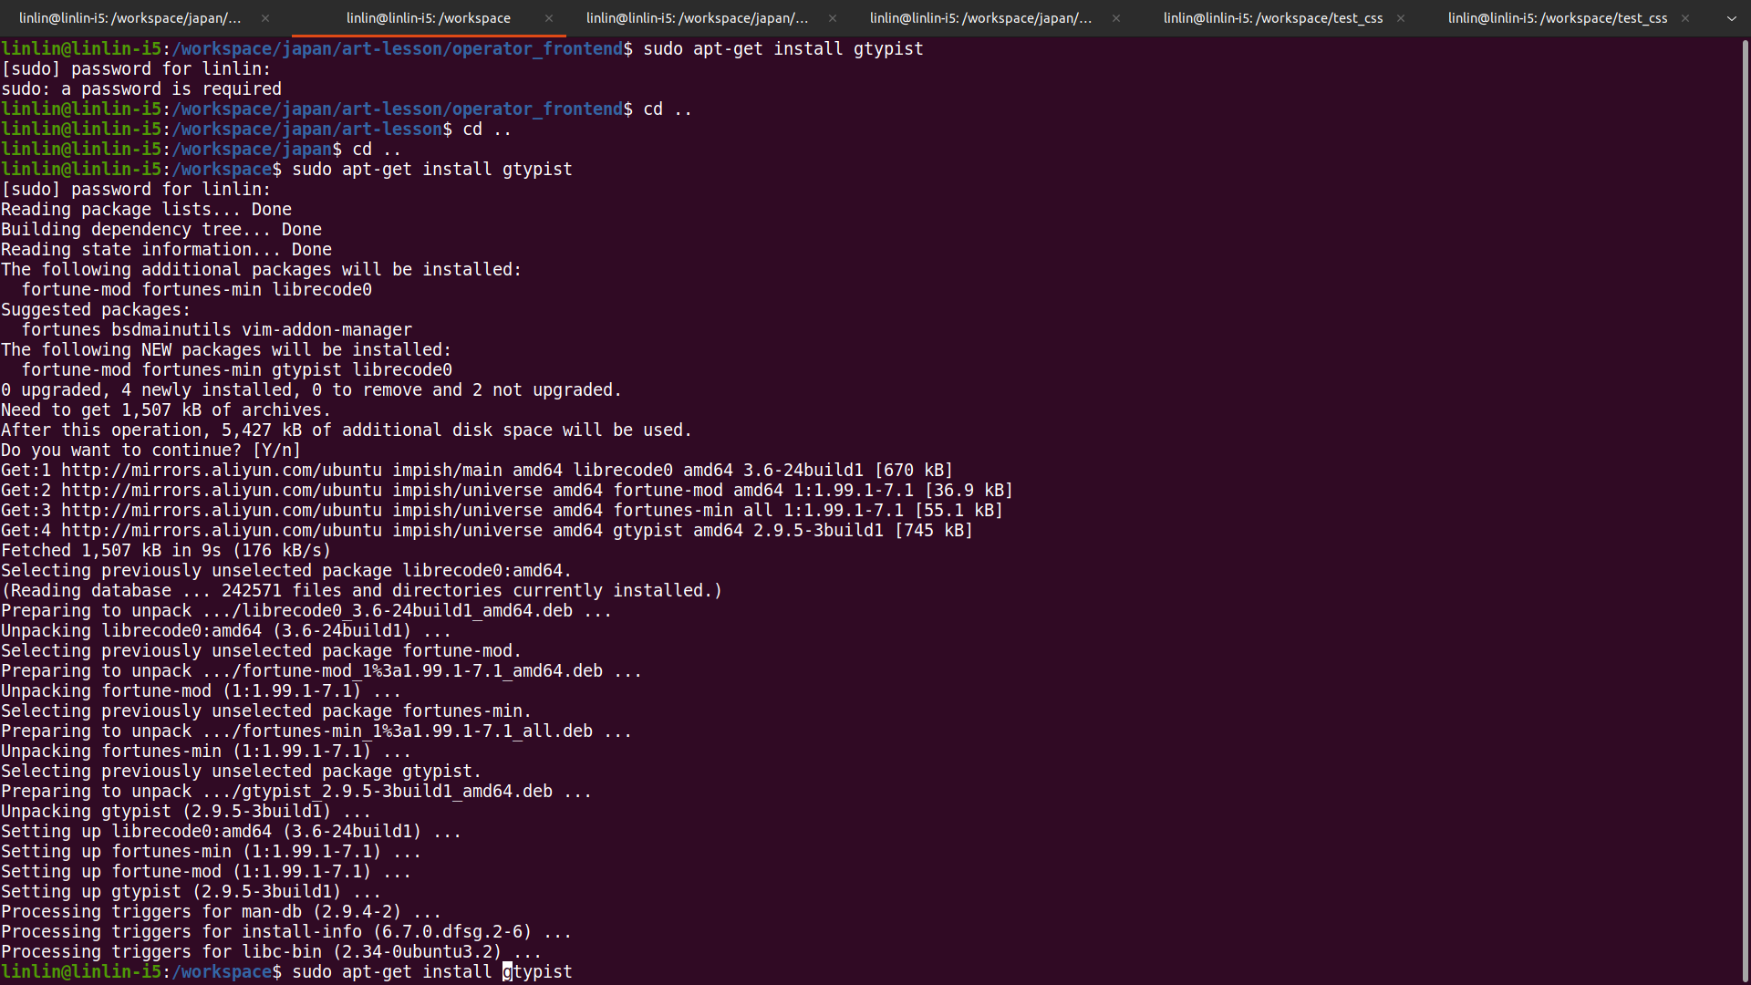The height and width of the screenshot is (985, 1751).
Task: Close the third terminal tab
Action: 832,18
